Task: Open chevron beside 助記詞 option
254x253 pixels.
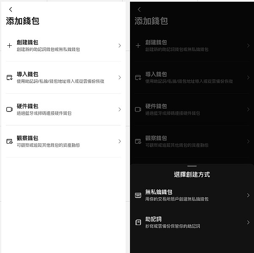Action: (x=248, y=222)
